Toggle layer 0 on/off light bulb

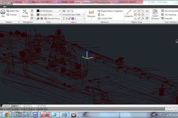click(64, 18)
